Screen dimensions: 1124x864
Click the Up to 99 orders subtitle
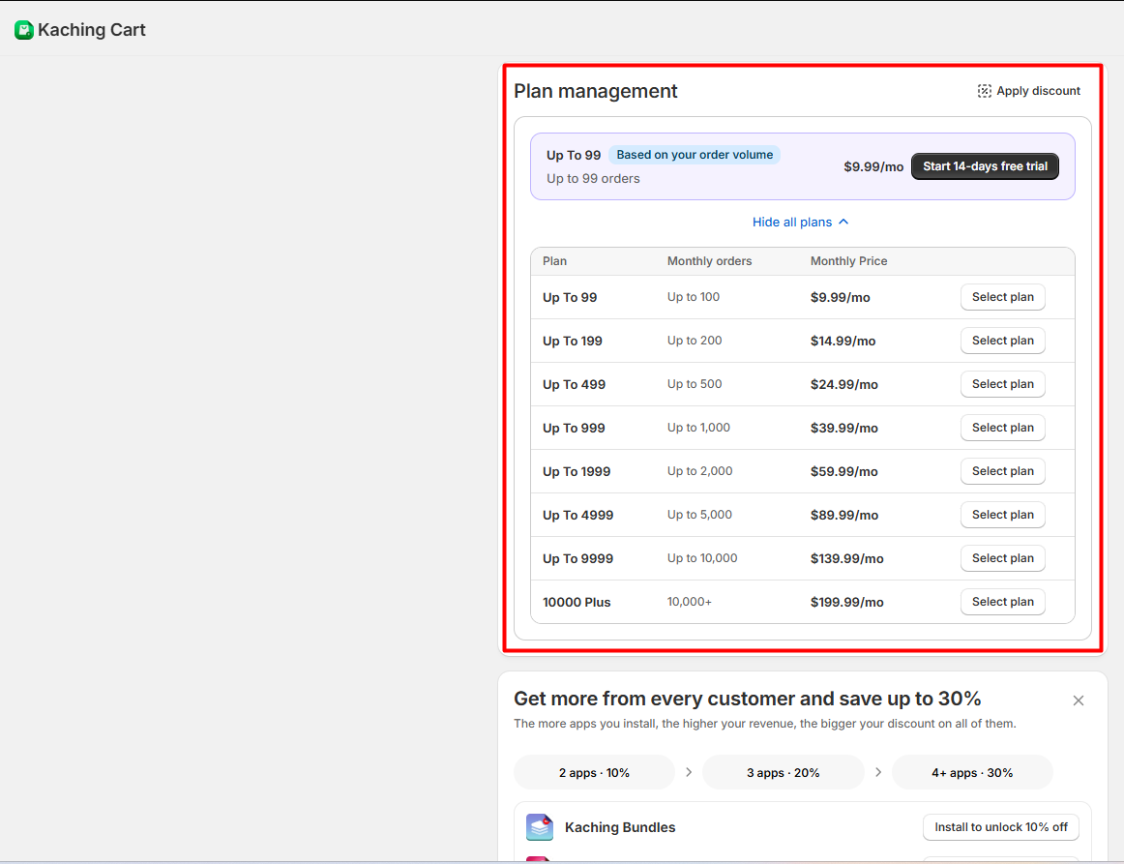pos(594,179)
